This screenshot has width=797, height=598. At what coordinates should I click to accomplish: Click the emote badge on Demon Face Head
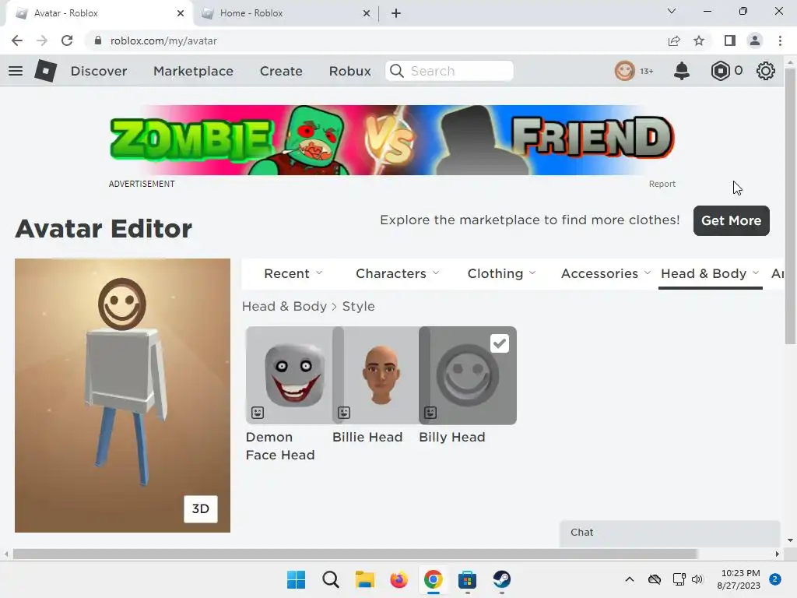pos(258,413)
